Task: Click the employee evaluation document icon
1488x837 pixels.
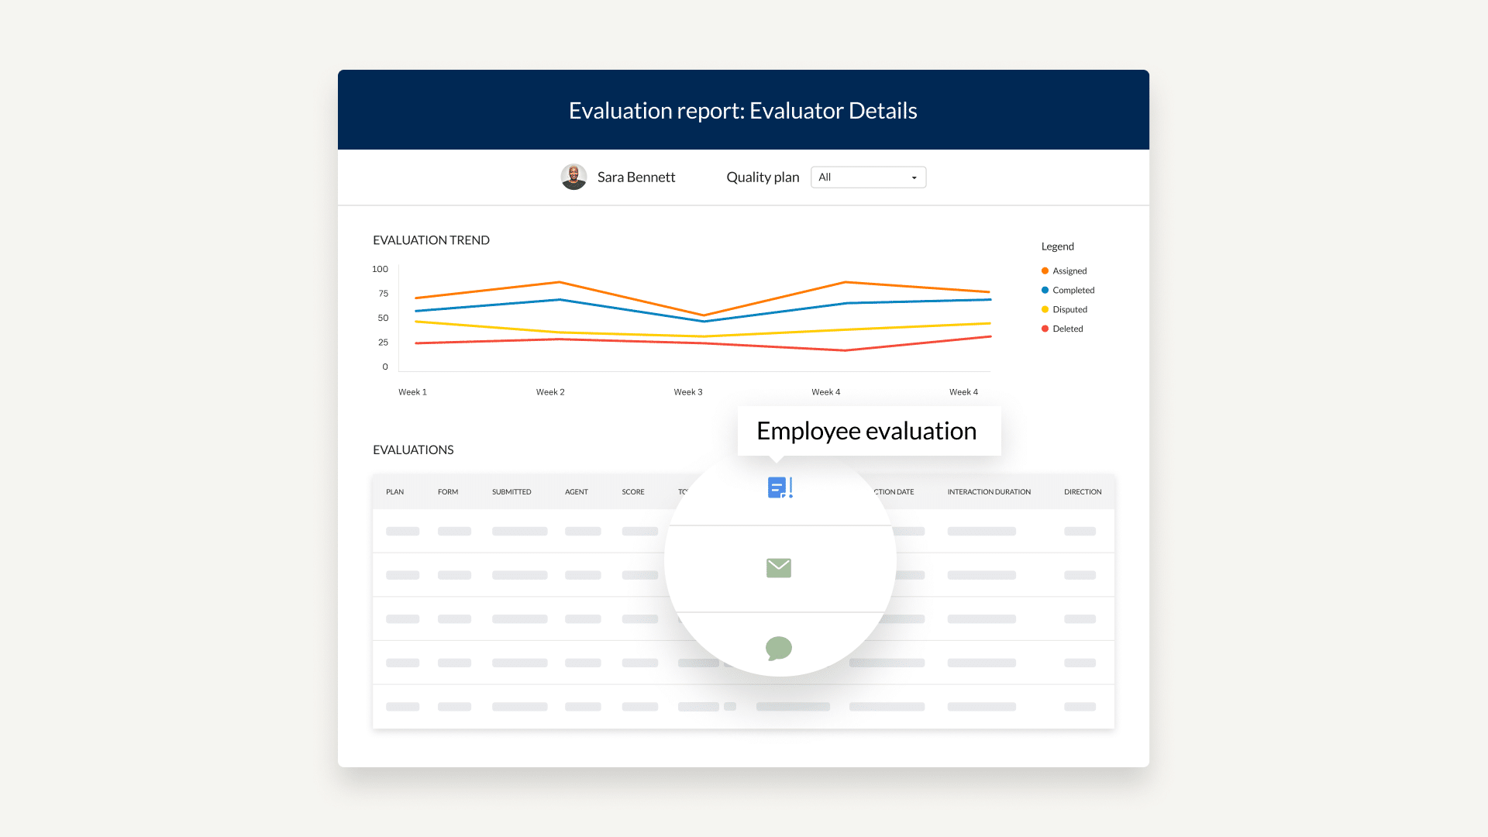Action: pyautogui.click(x=780, y=487)
